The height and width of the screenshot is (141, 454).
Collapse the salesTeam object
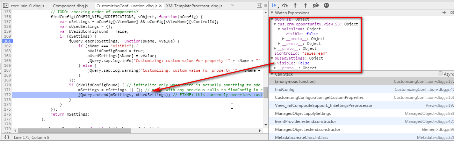(279, 29)
